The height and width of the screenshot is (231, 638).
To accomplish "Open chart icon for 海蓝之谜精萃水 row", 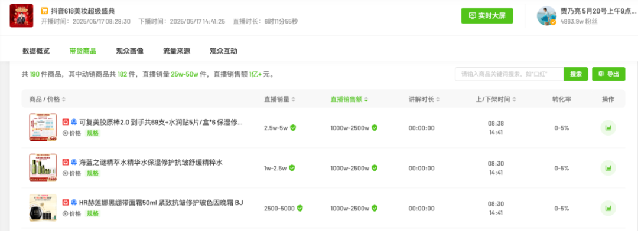I will (608, 168).
